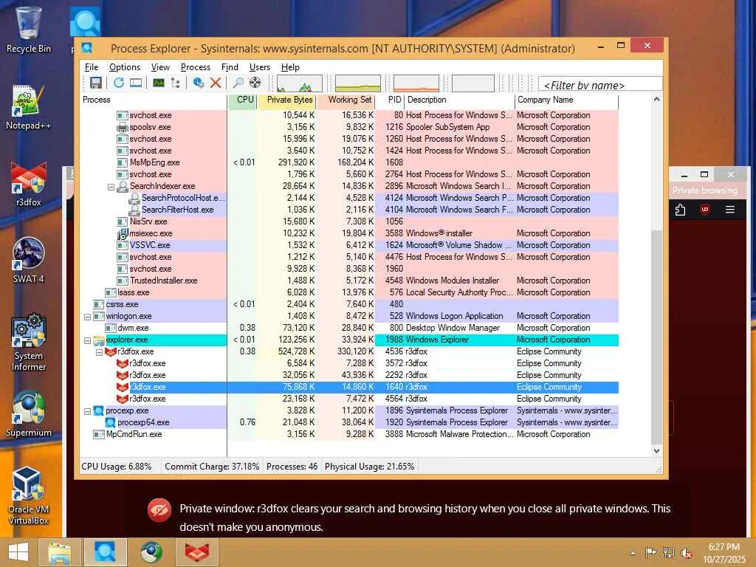This screenshot has width=756, height=567.
Task: Sort by Company Name column header
Action: click(566, 100)
